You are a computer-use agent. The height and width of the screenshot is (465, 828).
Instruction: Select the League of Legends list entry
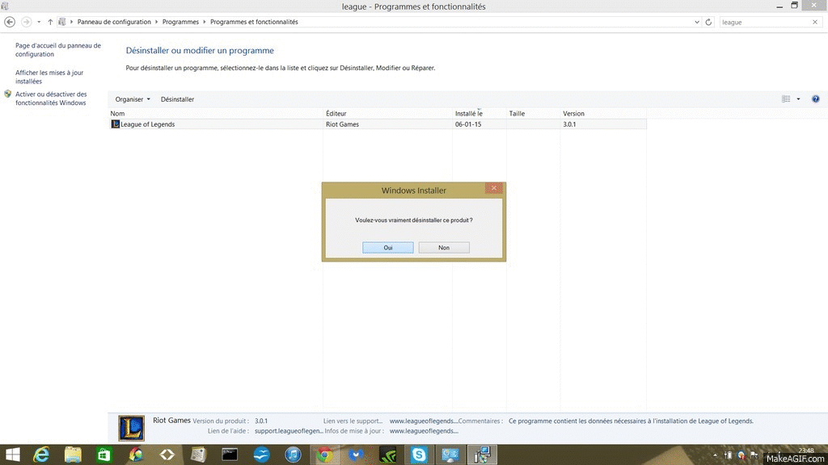coord(147,124)
